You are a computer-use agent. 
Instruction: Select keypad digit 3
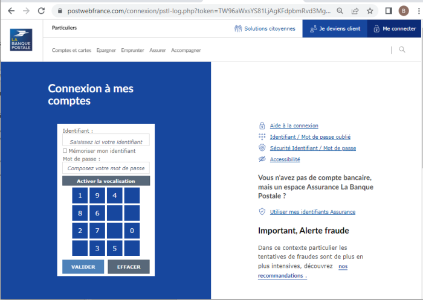pyautogui.click(x=97, y=248)
